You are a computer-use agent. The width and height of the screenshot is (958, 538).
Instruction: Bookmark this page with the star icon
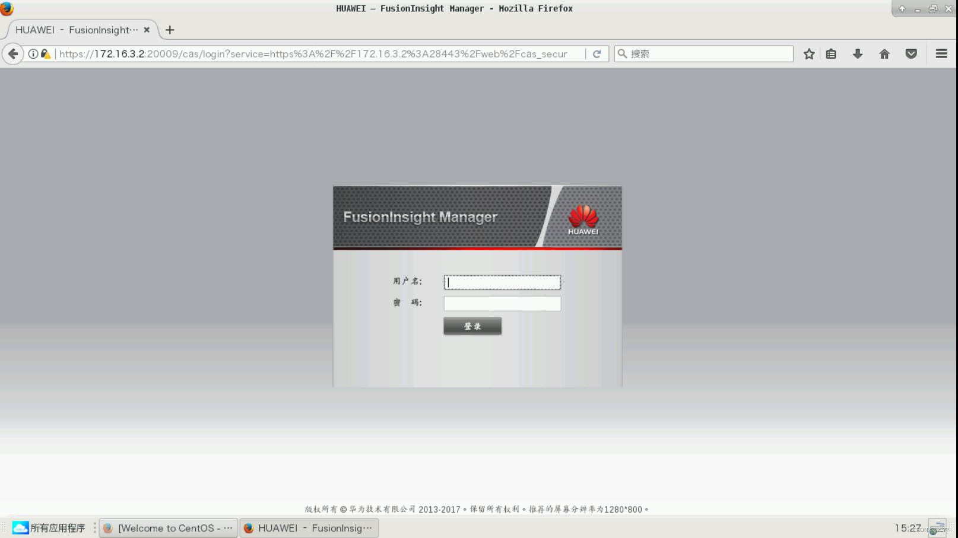click(x=809, y=54)
